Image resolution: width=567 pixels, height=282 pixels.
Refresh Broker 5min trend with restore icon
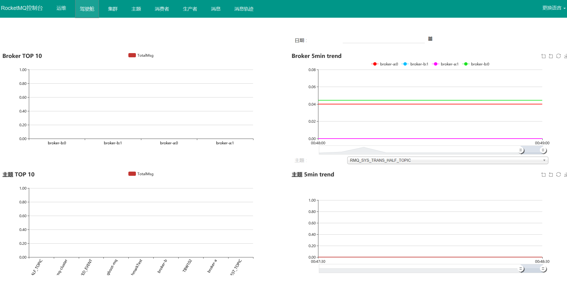pyautogui.click(x=559, y=56)
